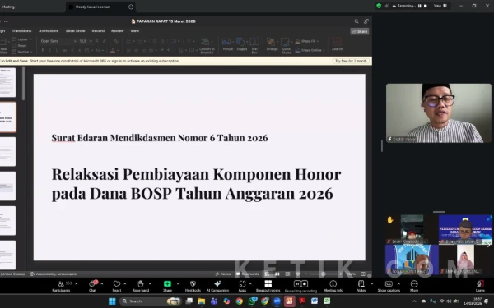Toggle Comments pane in status bar
The height and width of the screenshot is (308, 494).
[247, 274]
